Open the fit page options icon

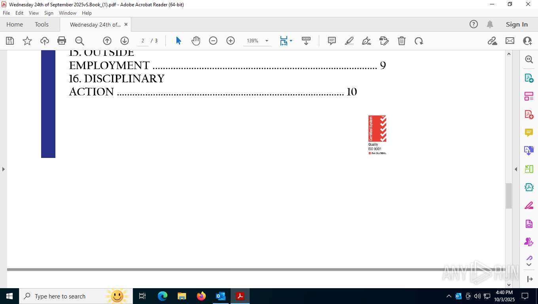[284, 41]
